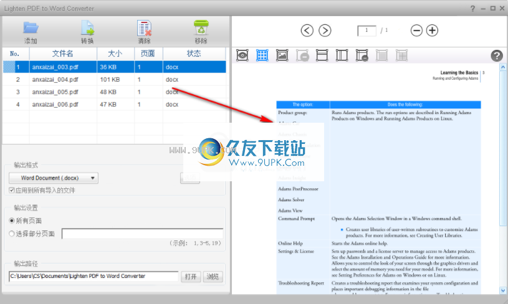Image resolution: width=508 pixels, height=304 pixels.
Task: Click the 移除 (Remove) trash icon
Action: pyautogui.click(x=201, y=28)
